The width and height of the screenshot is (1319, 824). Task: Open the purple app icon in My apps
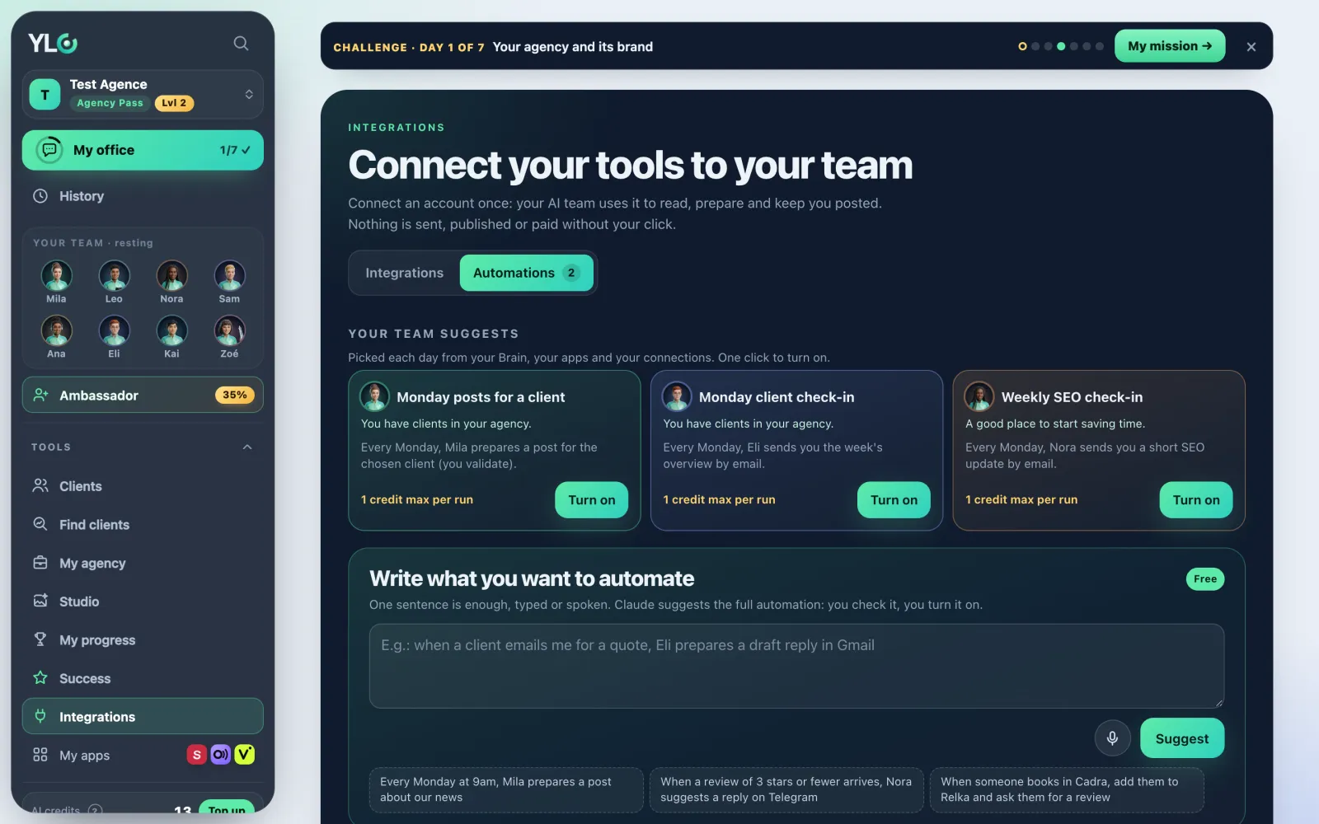pos(220,755)
